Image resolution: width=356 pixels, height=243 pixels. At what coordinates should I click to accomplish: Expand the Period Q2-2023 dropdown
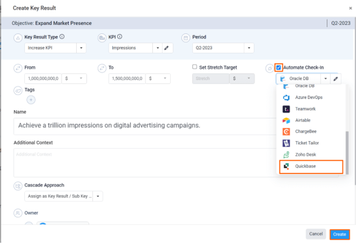click(249, 48)
